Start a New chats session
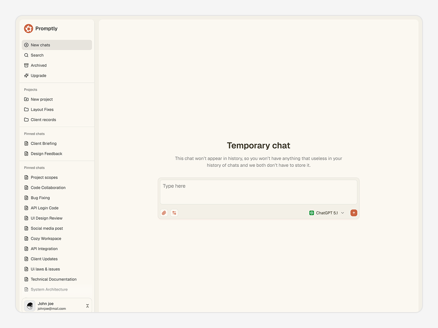The image size is (438, 328). (x=57, y=45)
